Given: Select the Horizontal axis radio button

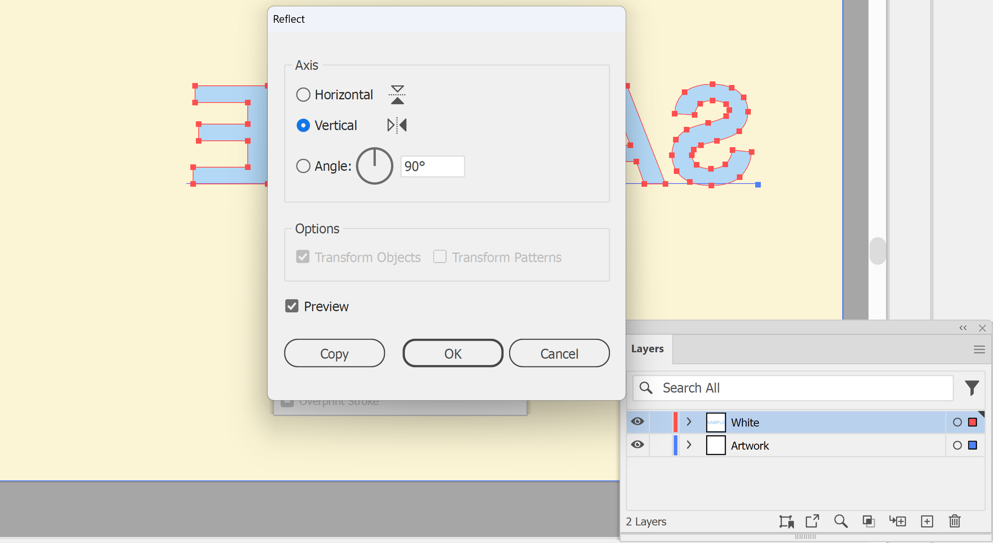Looking at the screenshot, I should coord(303,95).
